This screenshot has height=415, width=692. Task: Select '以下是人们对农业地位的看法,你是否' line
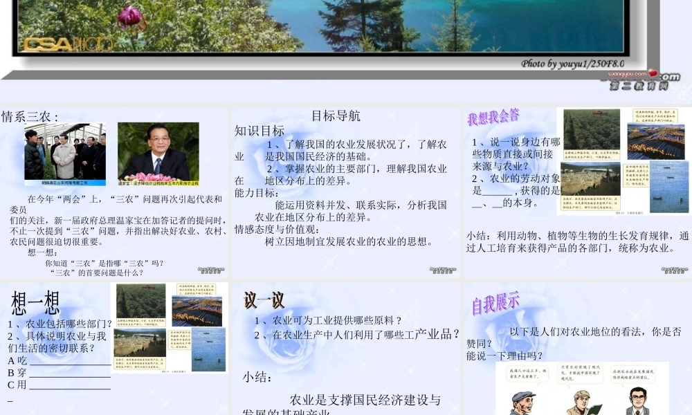pyautogui.click(x=595, y=331)
